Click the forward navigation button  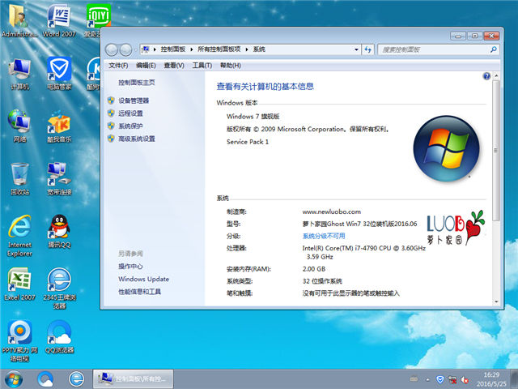(125, 50)
